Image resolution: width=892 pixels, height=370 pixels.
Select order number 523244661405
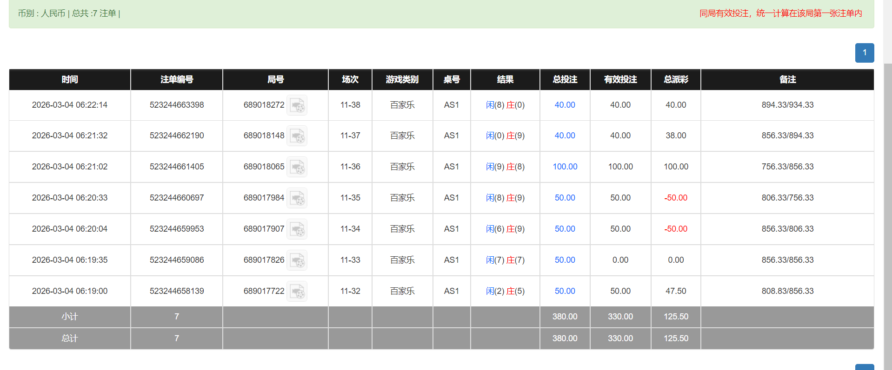(177, 167)
